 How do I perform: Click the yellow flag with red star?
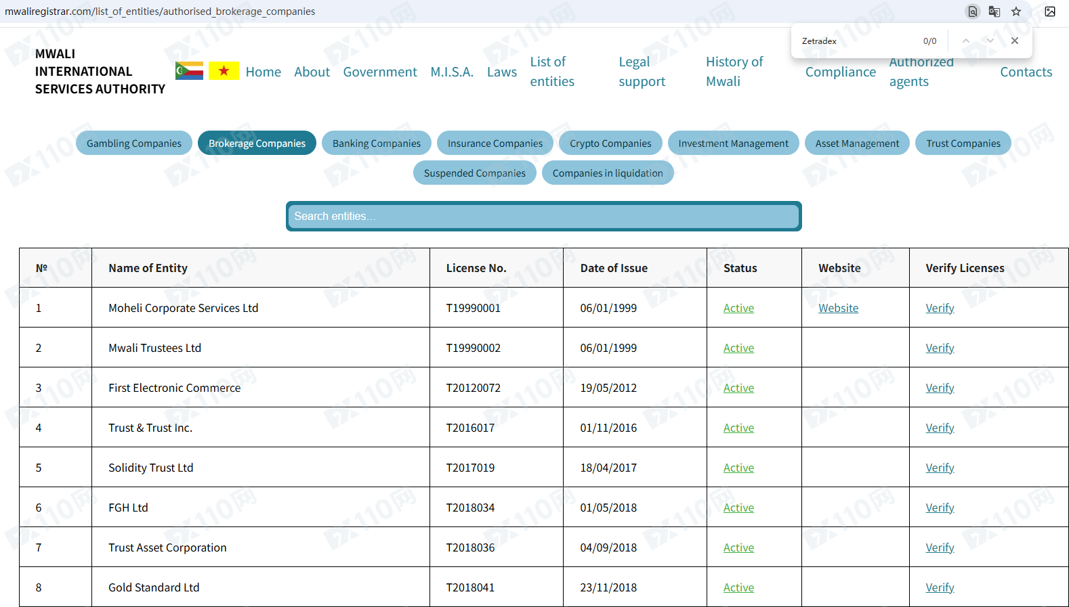224,70
